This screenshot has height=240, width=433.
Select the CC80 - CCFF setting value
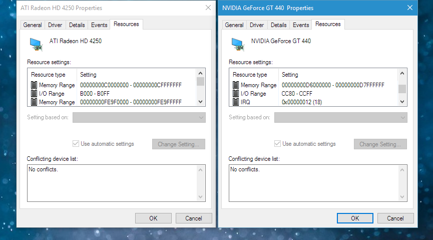(x=297, y=94)
